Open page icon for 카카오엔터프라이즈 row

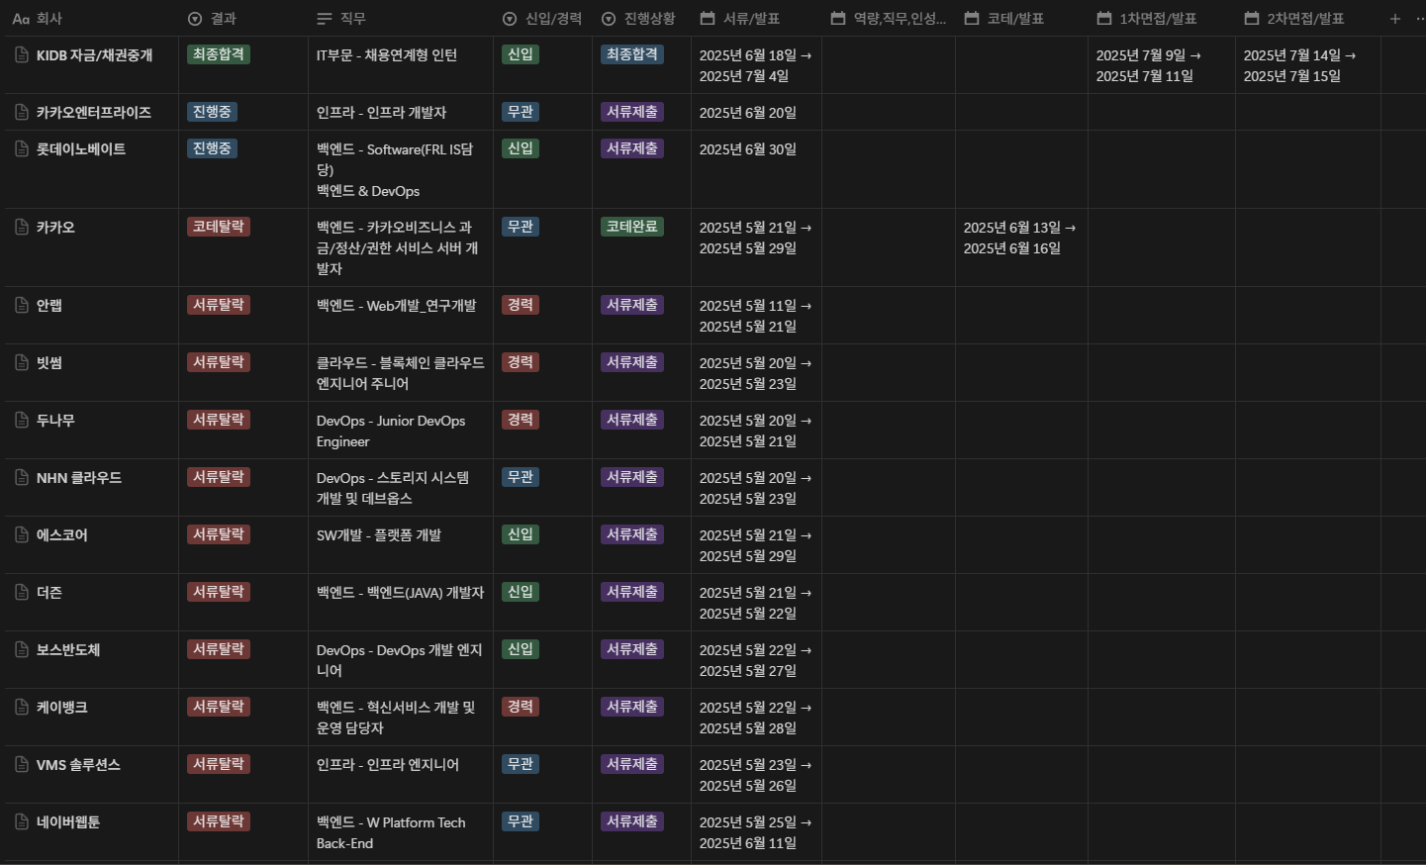[x=22, y=113]
